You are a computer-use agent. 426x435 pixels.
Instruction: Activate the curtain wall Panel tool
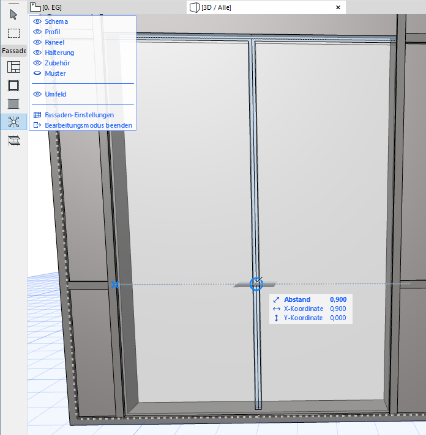click(13, 104)
